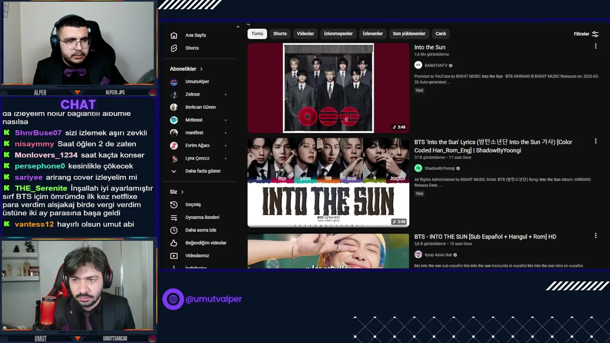610x343 pixels.
Task: Open BTS - INTO THE SUN Sub Español title
Action: (485, 237)
